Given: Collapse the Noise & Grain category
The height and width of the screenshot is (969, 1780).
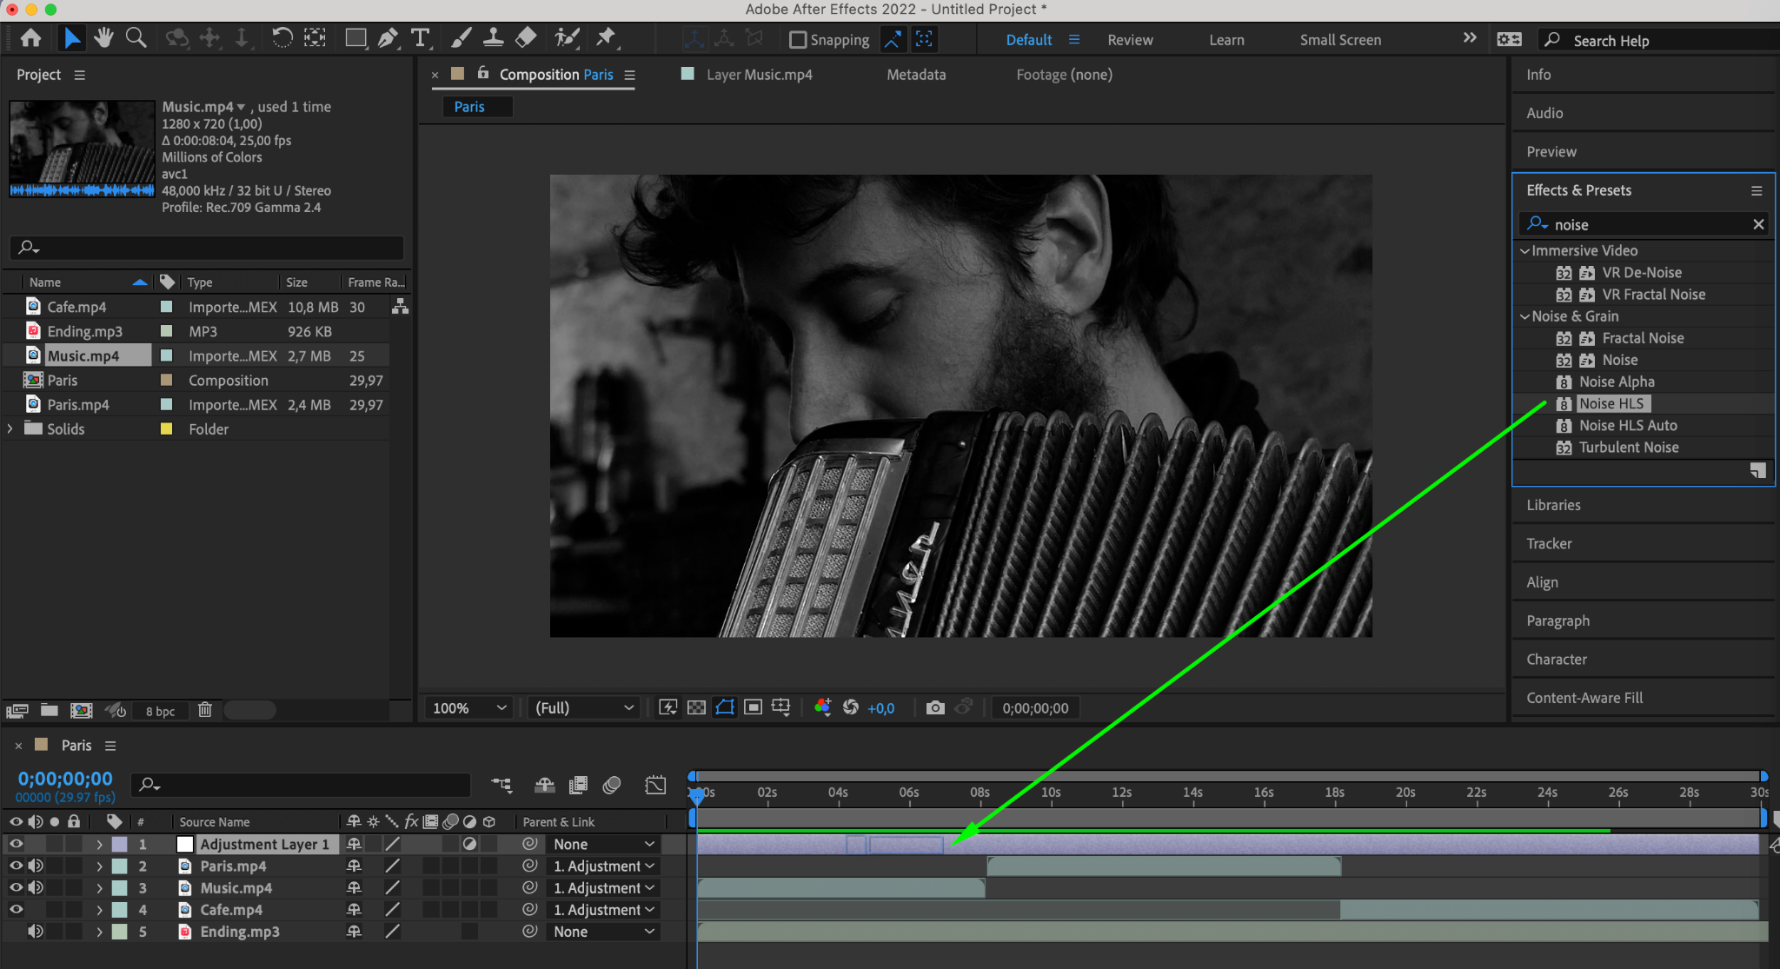Looking at the screenshot, I should pyautogui.click(x=1524, y=316).
